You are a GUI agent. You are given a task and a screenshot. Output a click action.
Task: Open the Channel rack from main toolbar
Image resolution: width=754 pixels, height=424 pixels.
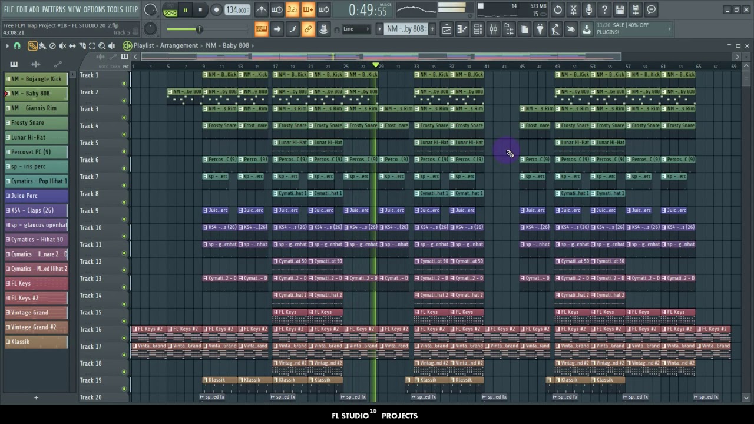(478, 29)
